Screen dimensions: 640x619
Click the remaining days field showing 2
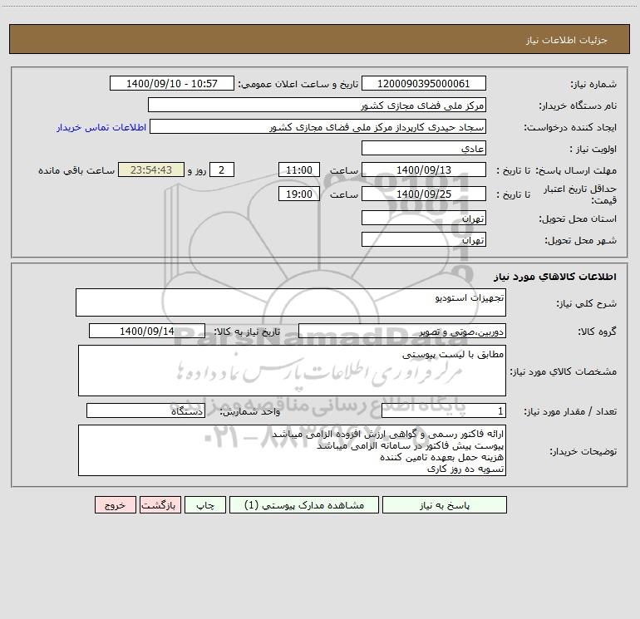[222, 169]
